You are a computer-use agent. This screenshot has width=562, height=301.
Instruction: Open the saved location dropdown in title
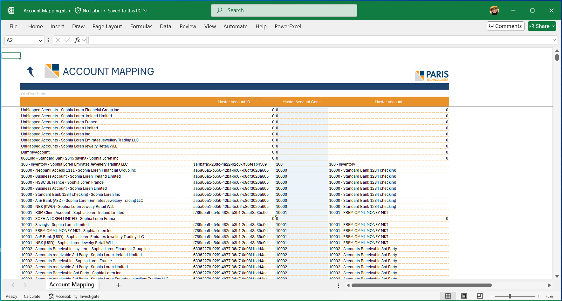145,10
